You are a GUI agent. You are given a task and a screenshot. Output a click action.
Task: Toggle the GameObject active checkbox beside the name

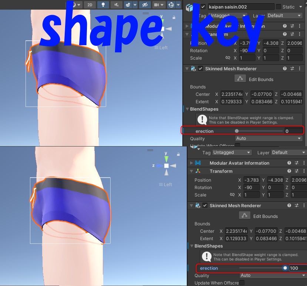coord(203,7)
